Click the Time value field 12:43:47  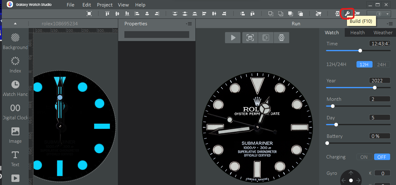[380, 43]
